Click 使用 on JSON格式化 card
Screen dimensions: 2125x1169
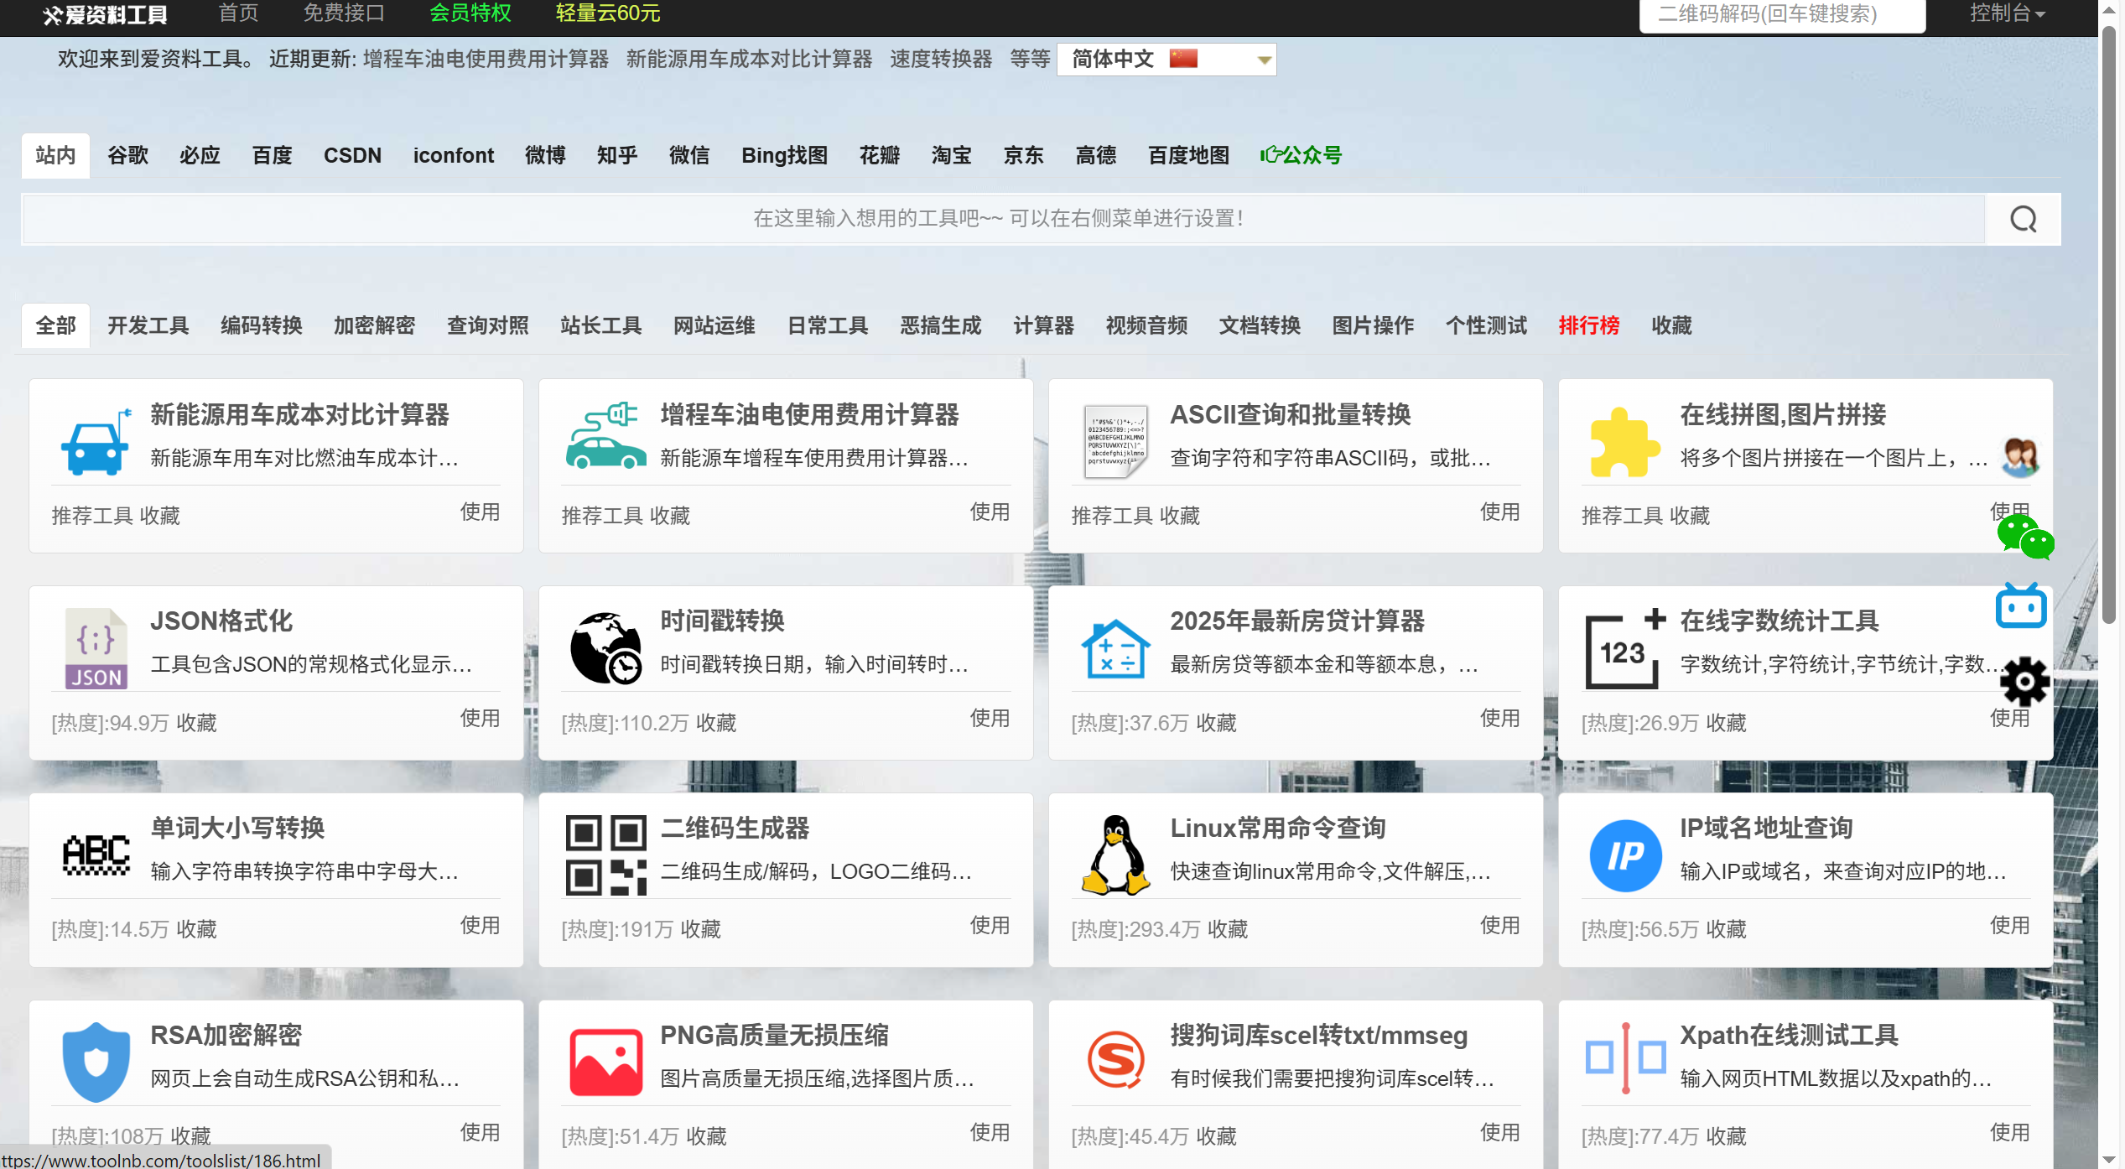coord(480,718)
